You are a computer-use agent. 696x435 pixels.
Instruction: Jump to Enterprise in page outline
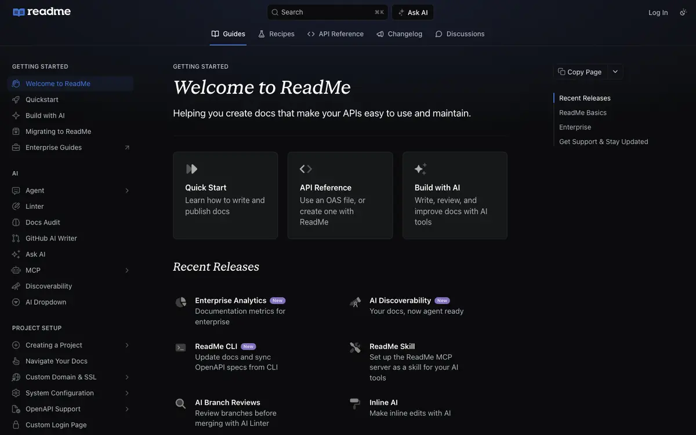click(x=575, y=127)
